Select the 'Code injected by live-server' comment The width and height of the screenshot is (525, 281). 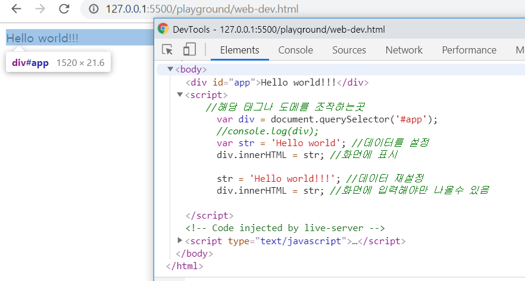pos(285,228)
